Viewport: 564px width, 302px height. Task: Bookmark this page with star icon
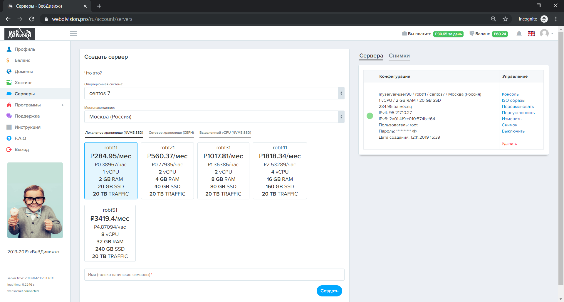[x=505, y=19]
